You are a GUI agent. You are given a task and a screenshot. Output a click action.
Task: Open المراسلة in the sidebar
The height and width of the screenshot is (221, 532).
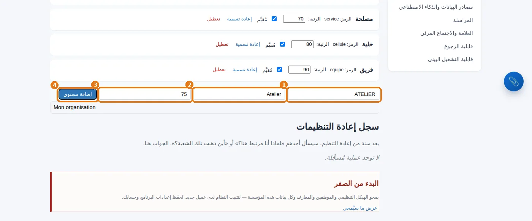[463, 20]
